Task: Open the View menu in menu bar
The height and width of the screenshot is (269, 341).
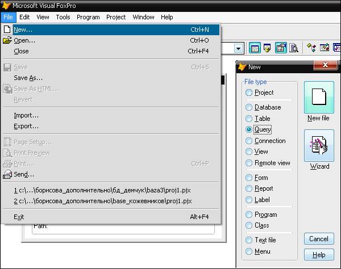Action: [43, 17]
